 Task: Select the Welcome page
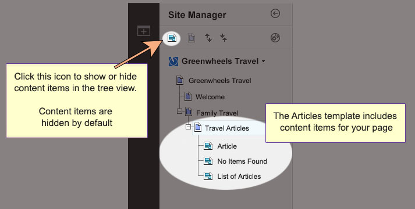tap(210, 97)
